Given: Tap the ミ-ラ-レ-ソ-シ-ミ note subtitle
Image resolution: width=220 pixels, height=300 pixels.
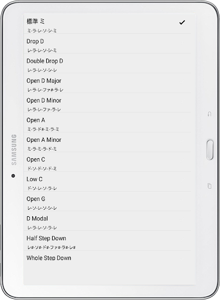Looking at the screenshot, I should [x=42, y=30].
